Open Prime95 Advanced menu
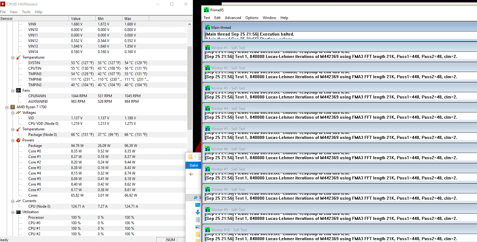 233,18
